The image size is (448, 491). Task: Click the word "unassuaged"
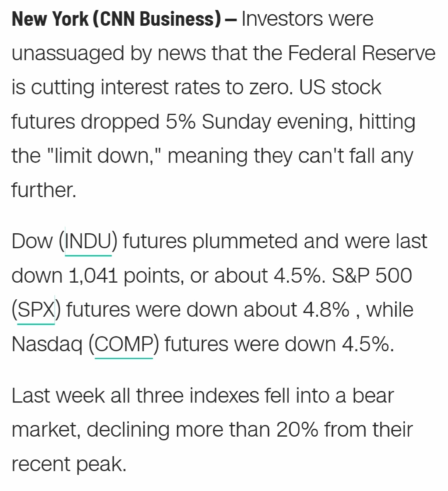click(x=68, y=54)
